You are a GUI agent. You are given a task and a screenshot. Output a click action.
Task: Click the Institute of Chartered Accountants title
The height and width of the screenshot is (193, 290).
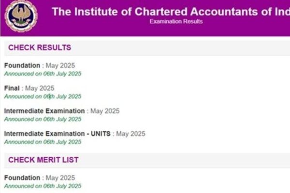pos(170,12)
